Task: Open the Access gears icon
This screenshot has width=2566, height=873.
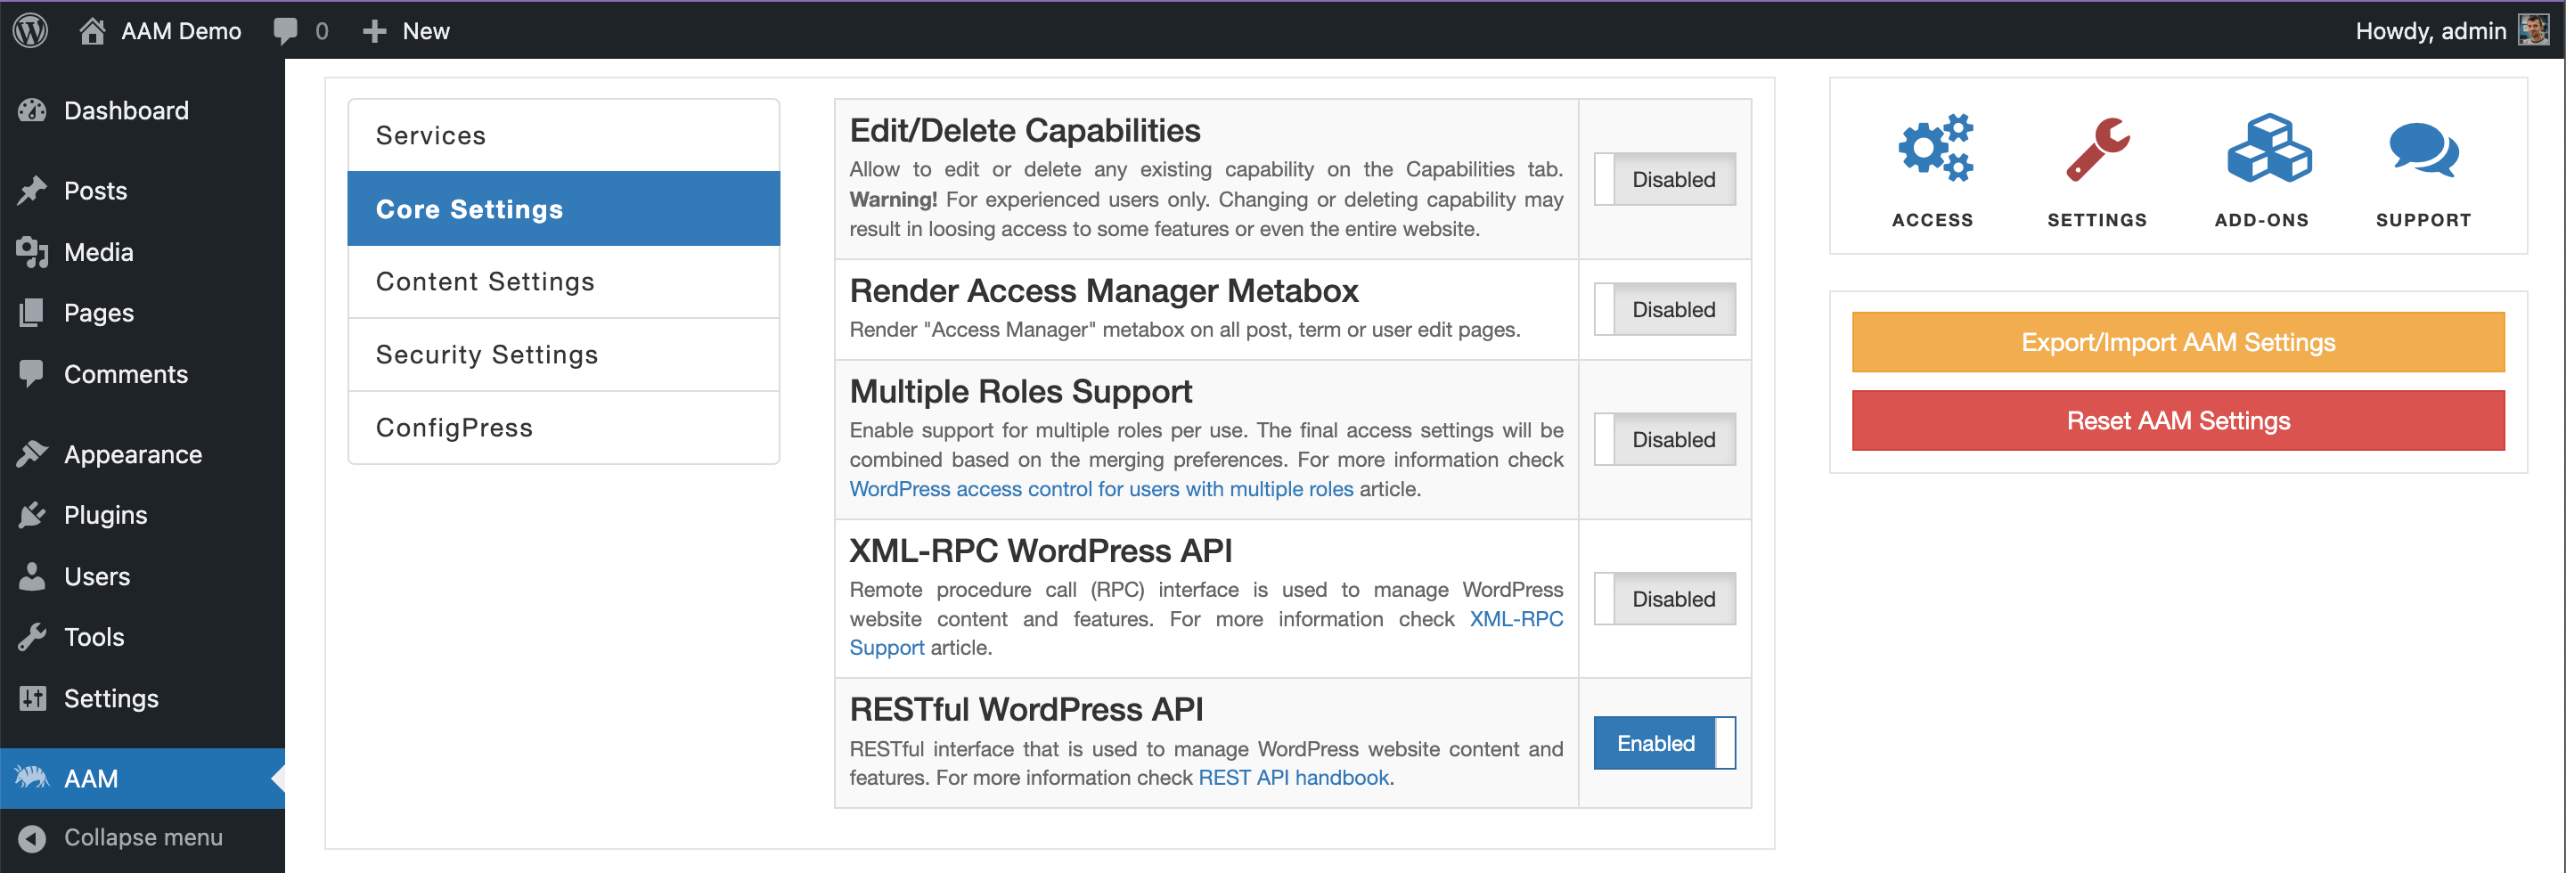Action: (x=1933, y=147)
